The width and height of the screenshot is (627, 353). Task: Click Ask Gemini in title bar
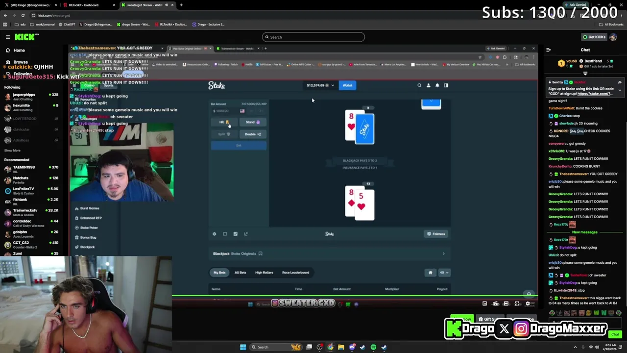(x=575, y=5)
